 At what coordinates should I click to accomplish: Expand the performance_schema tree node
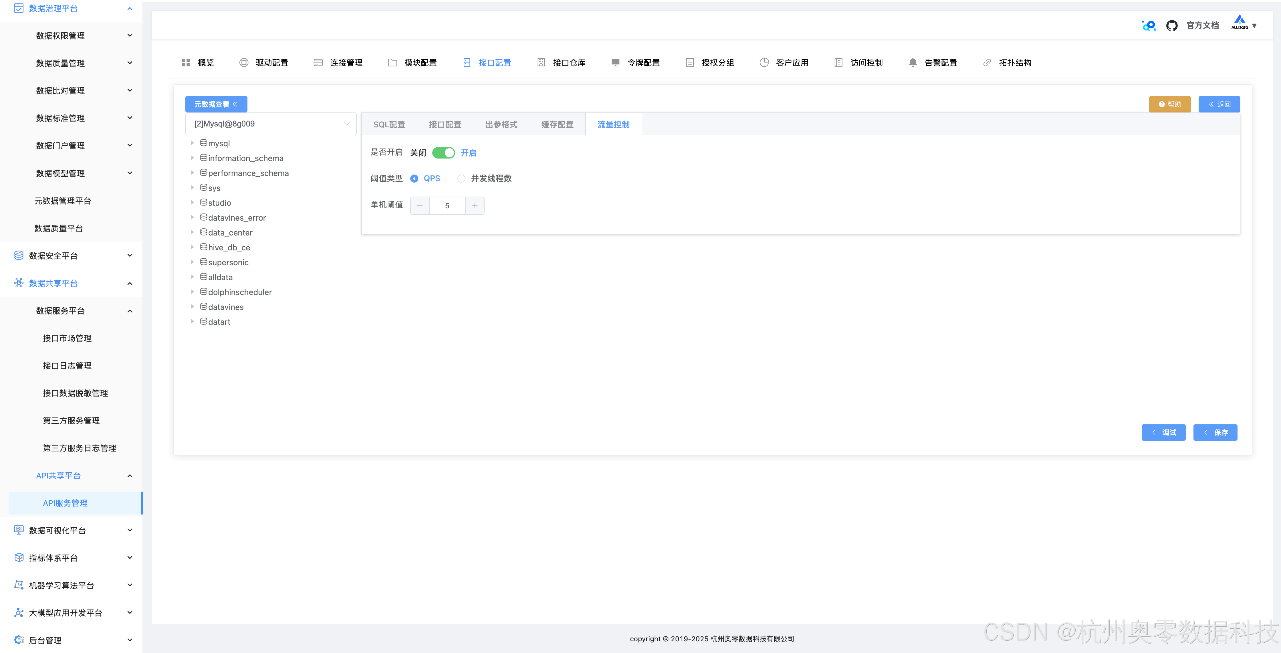click(193, 173)
